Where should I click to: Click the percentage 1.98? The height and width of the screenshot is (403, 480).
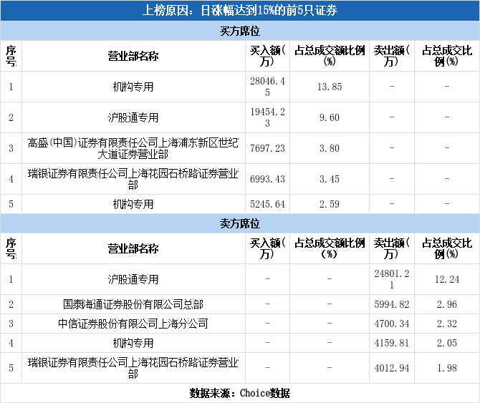tap(447, 368)
